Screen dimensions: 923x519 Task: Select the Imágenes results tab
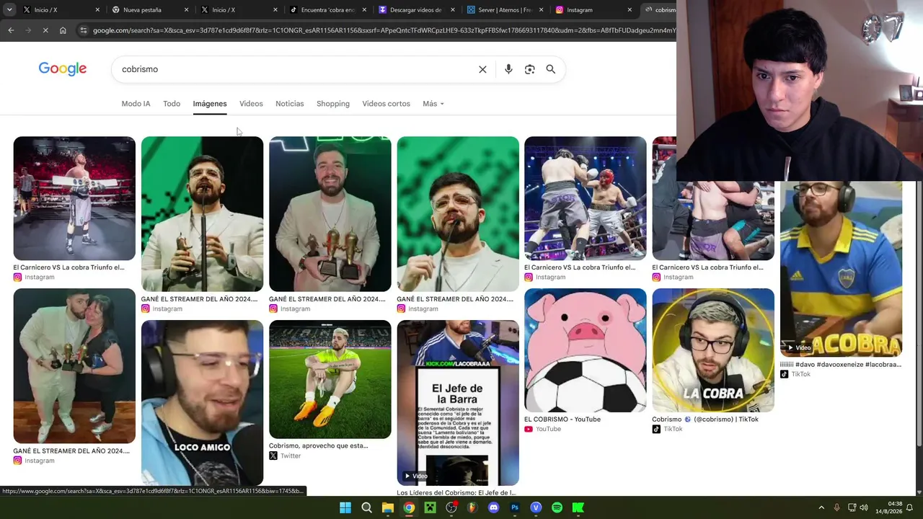pyautogui.click(x=210, y=104)
